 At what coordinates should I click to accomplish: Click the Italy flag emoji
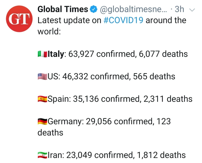point(42,54)
